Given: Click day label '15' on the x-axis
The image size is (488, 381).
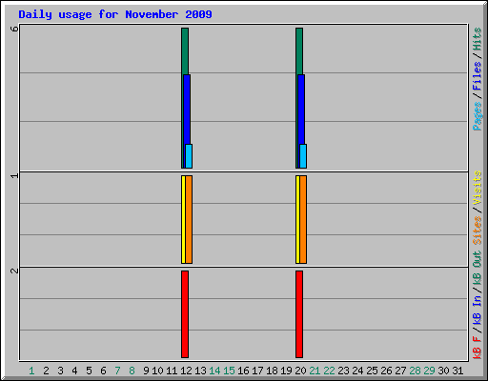Looking at the screenshot, I should click(x=229, y=371).
